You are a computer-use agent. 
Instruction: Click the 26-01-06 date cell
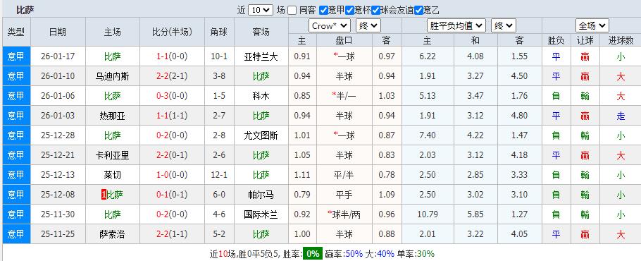tap(58, 96)
